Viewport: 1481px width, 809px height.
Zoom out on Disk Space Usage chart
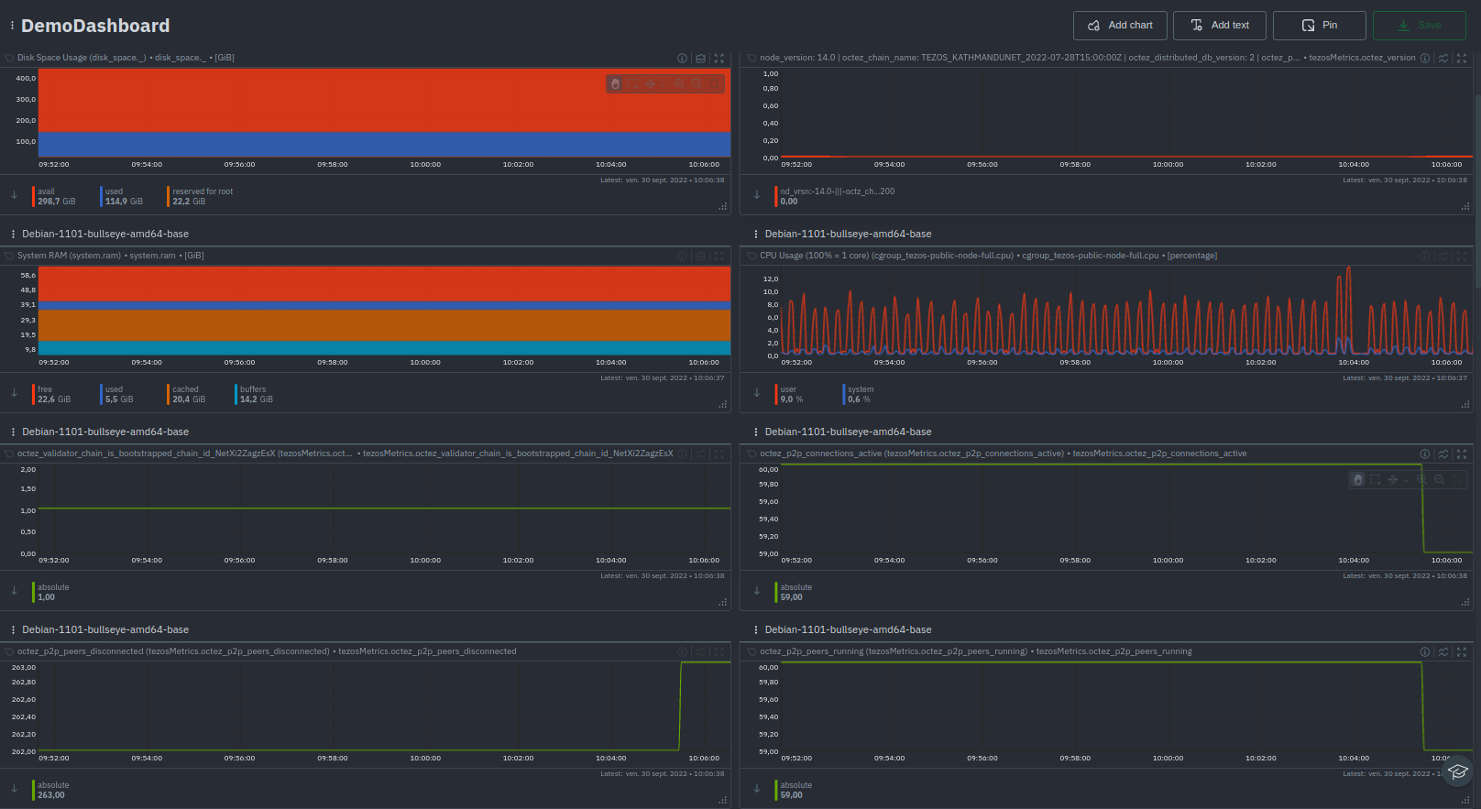click(x=697, y=83)
